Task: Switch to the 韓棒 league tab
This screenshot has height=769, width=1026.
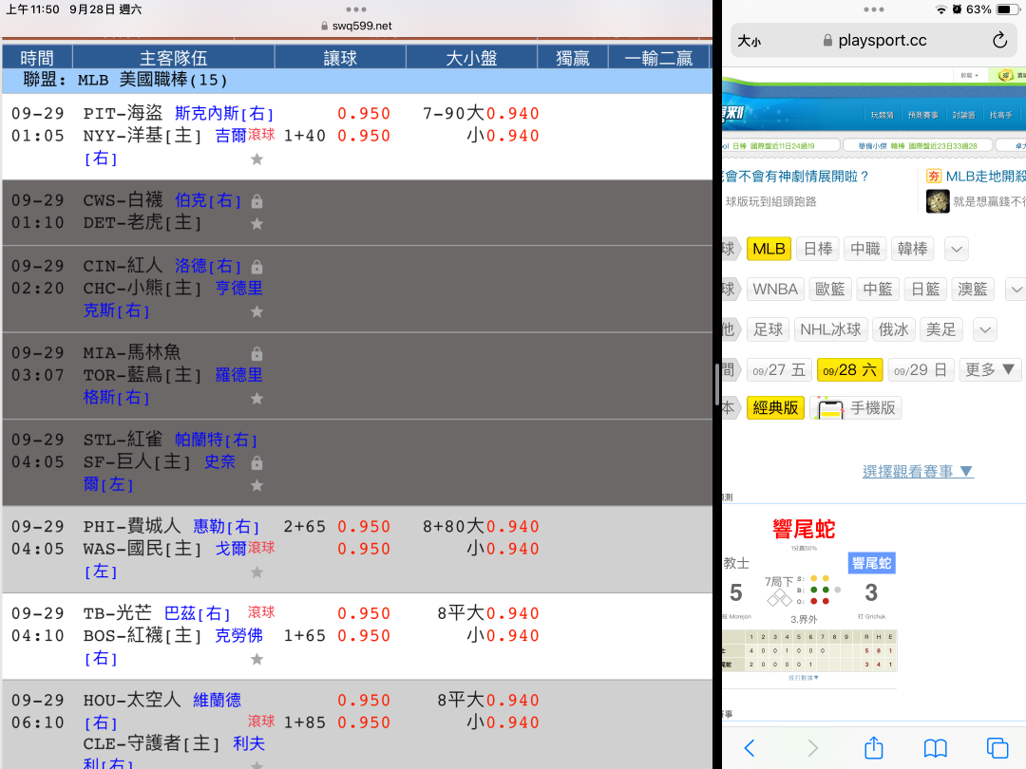Action: tap(912, 249)
